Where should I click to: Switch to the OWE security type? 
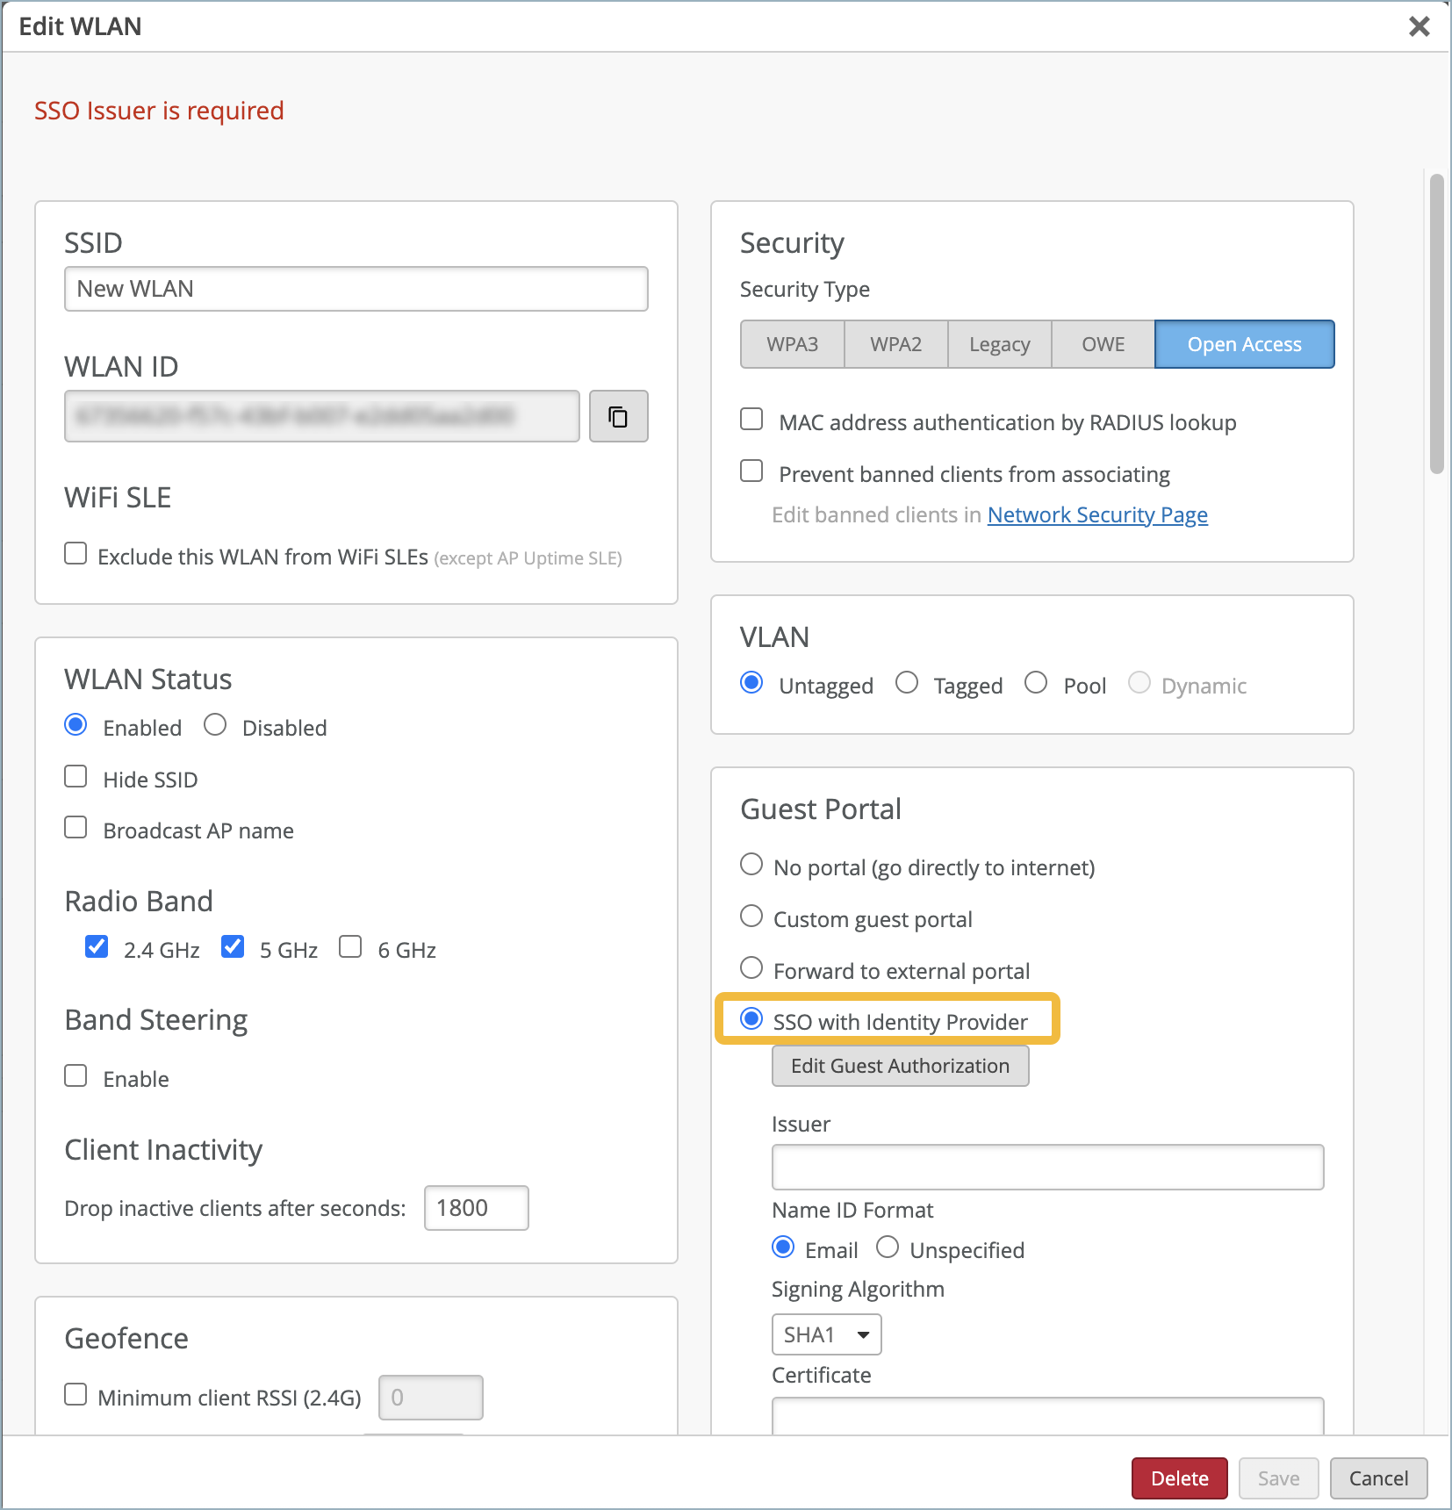pyautogui.click(x=1103, y=344)
